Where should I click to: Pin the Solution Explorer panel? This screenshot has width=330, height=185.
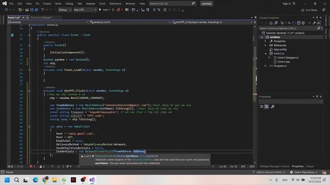(x=317, y=17)
